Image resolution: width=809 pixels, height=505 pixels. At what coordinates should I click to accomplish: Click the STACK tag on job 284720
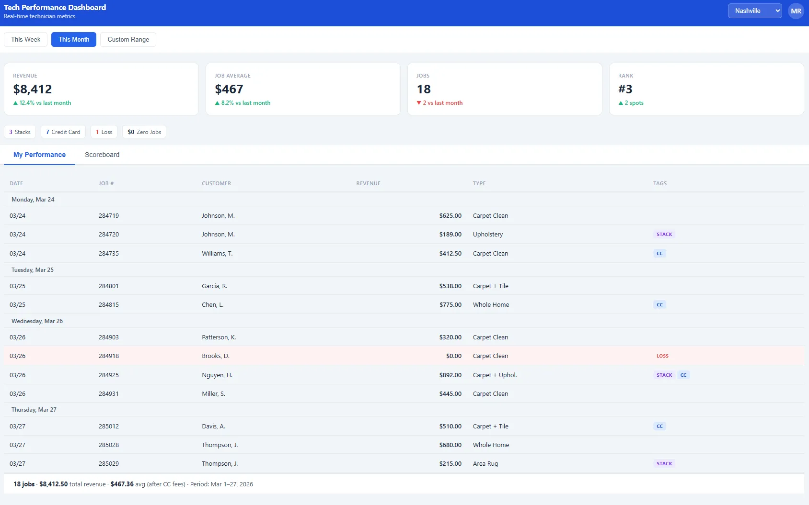pyautogui.click(x=664, y=234)
